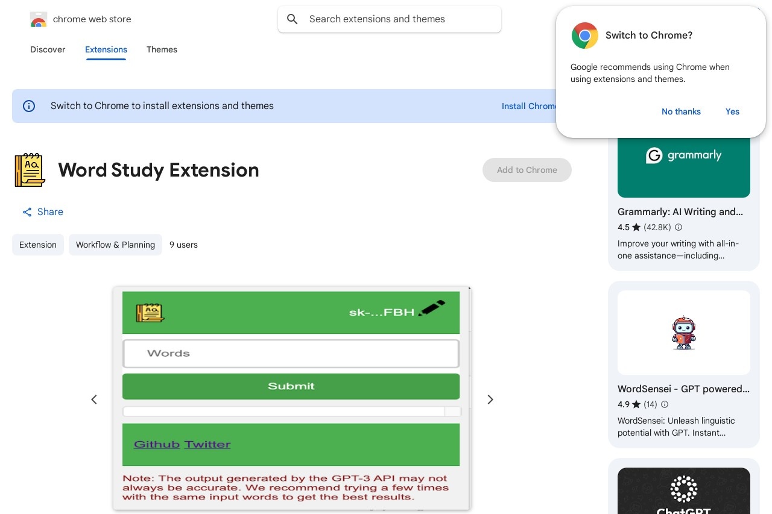Click the Word Study Extension logo icon
The image size is (772, 514).
click(30, 170)
